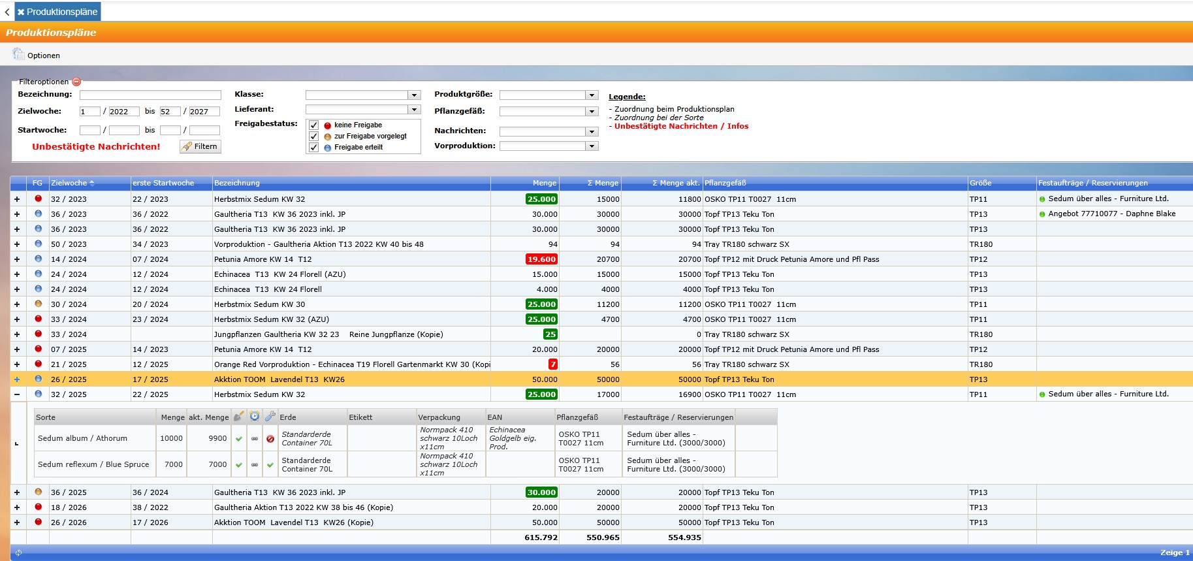
Task: Click link icon in Sedum reflexum row
Action: click(x=255, y=465)
